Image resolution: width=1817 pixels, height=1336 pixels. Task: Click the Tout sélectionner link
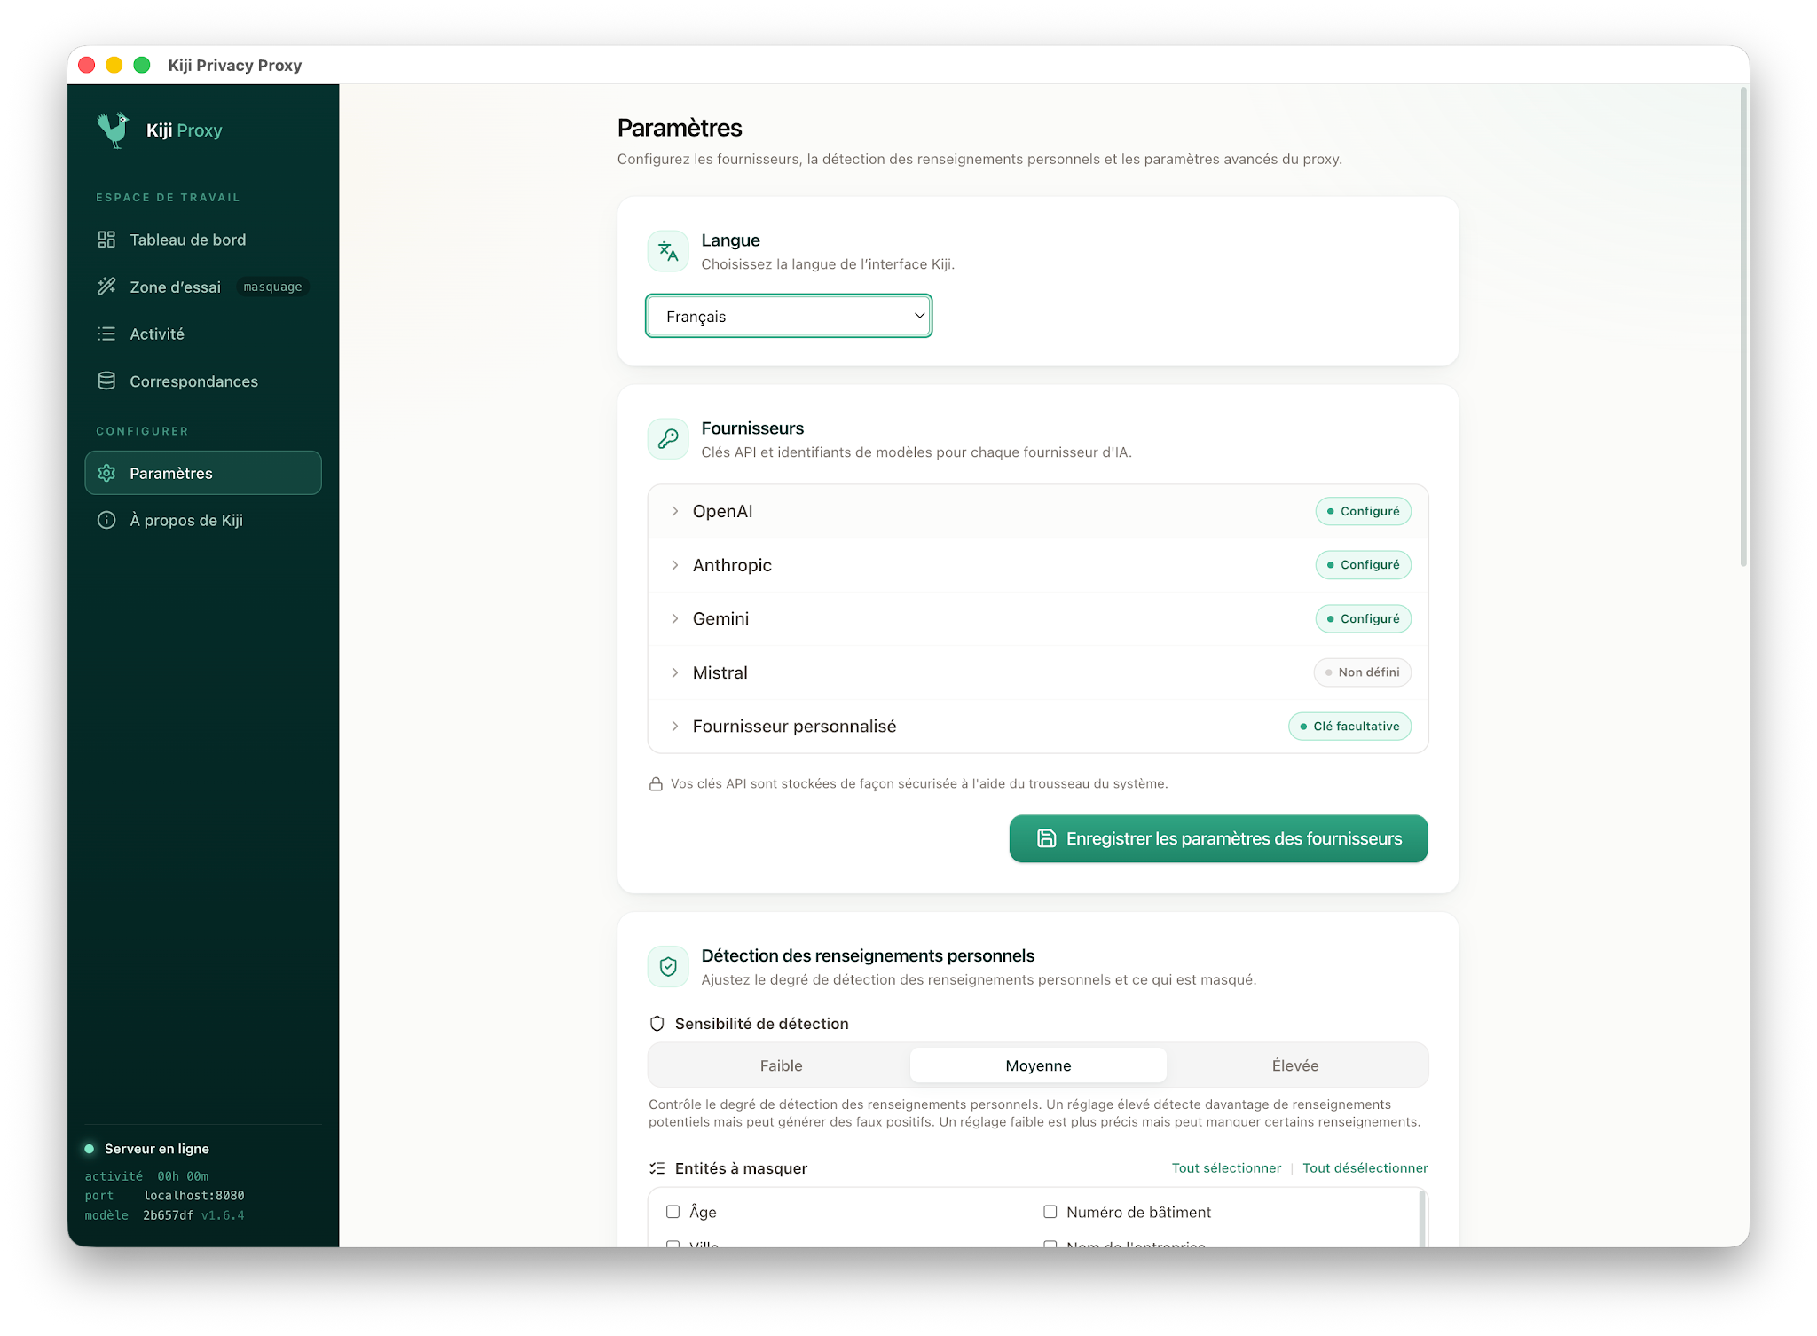tap(1226, 1168)
